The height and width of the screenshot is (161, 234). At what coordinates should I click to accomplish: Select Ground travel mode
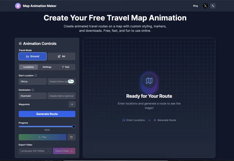pyautogui.click(x=33, y=56)
